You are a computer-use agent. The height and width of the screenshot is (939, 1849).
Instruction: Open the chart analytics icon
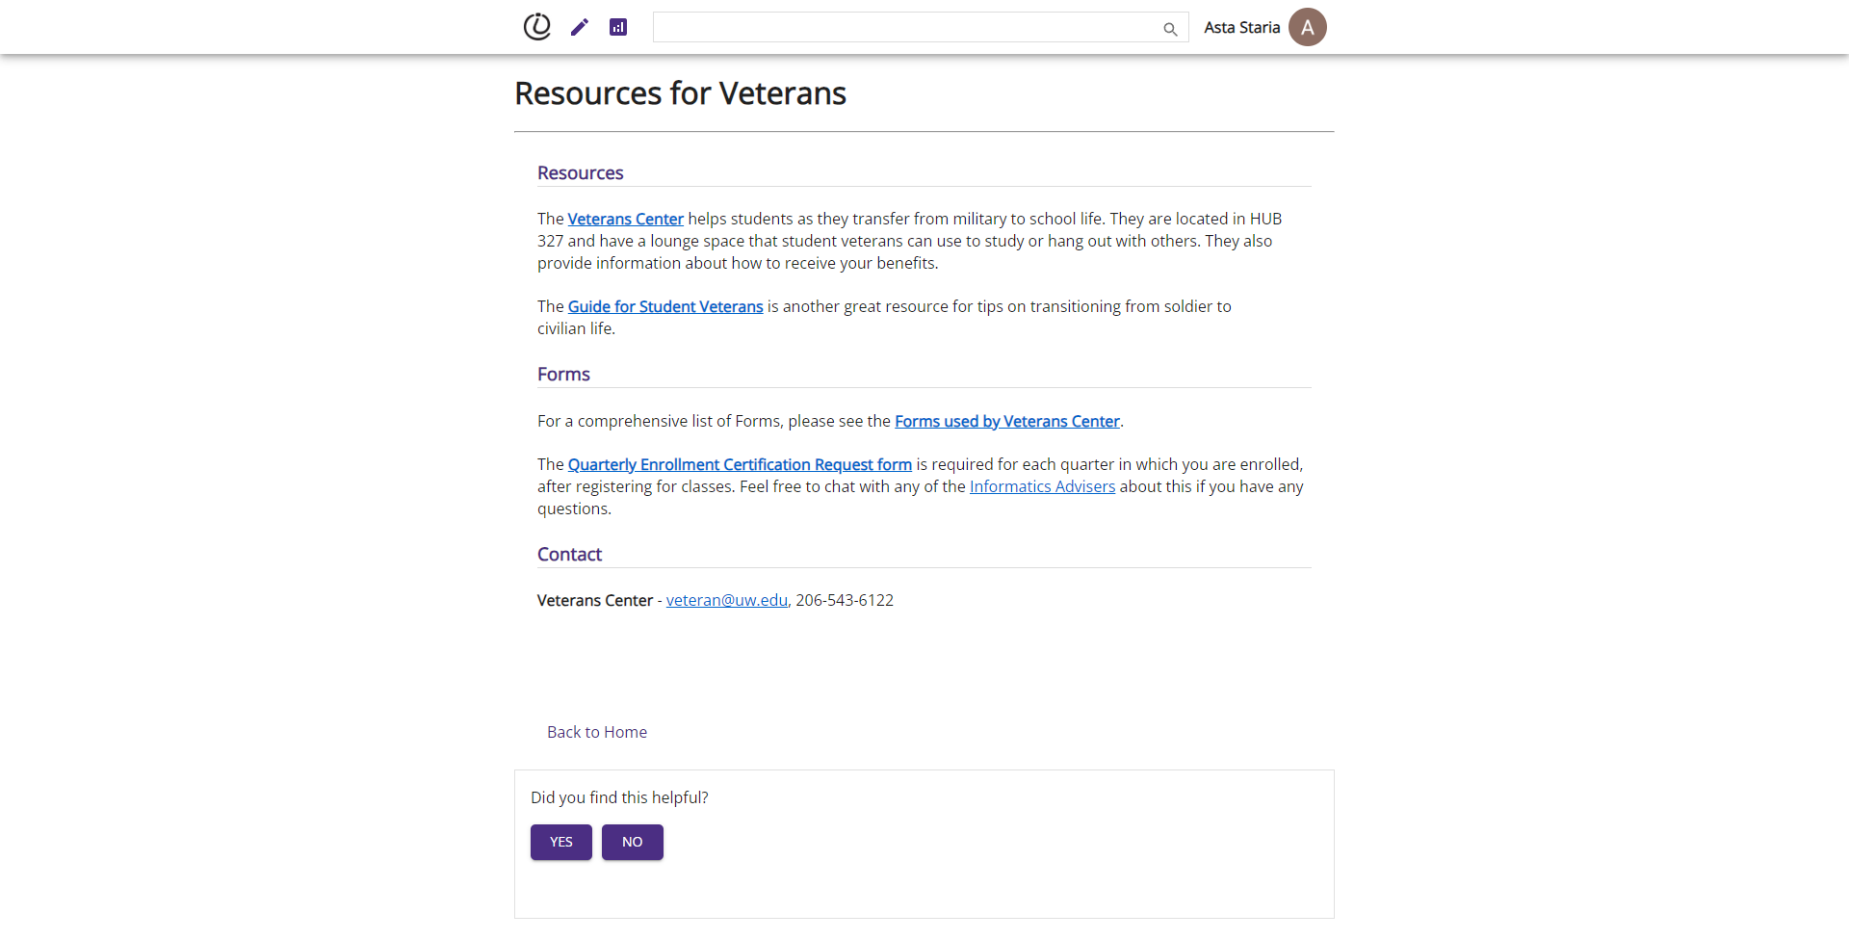tap(618, 27)
